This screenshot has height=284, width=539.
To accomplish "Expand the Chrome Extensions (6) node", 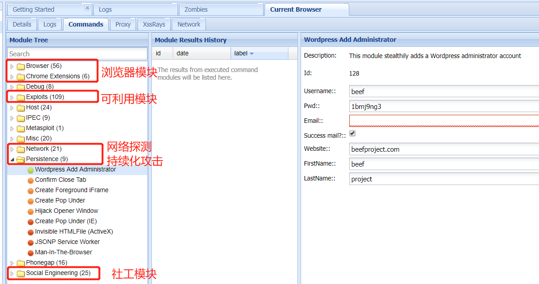I will pyautogui.click(x=12, y=77).
